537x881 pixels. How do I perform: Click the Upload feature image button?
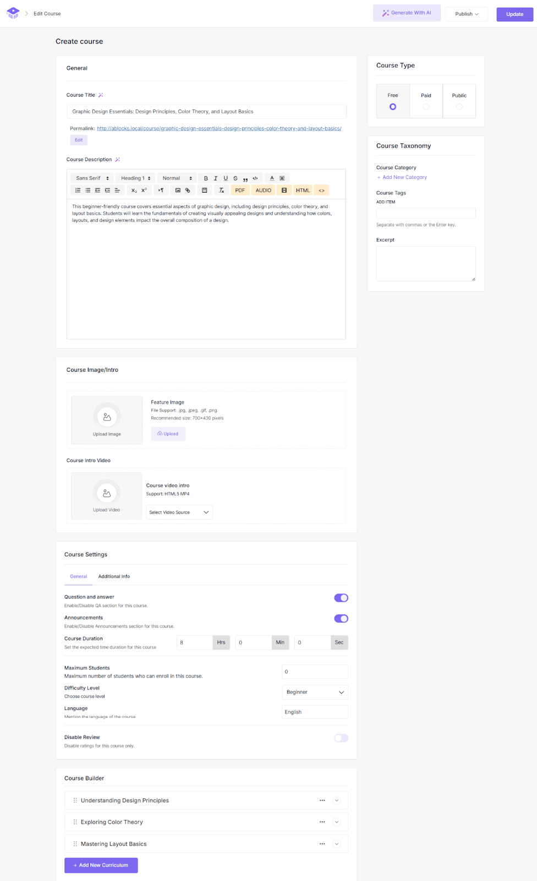[x=168, y=434]
